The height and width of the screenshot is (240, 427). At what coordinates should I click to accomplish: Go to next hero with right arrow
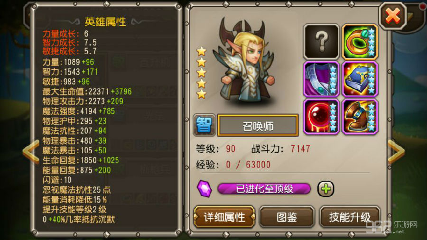396,152
